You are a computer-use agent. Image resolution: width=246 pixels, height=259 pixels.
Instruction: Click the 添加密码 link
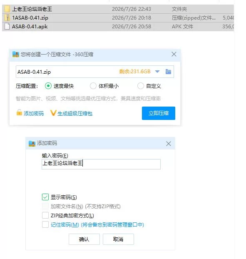tap(34, 114)
